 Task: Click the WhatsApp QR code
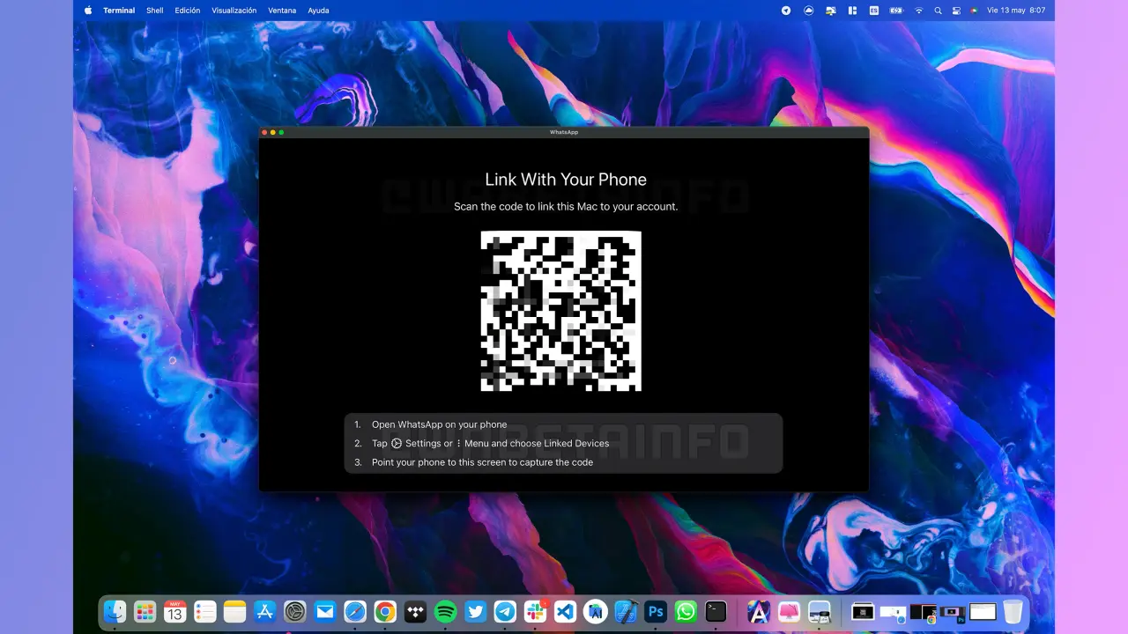click(x=560, y=311)
